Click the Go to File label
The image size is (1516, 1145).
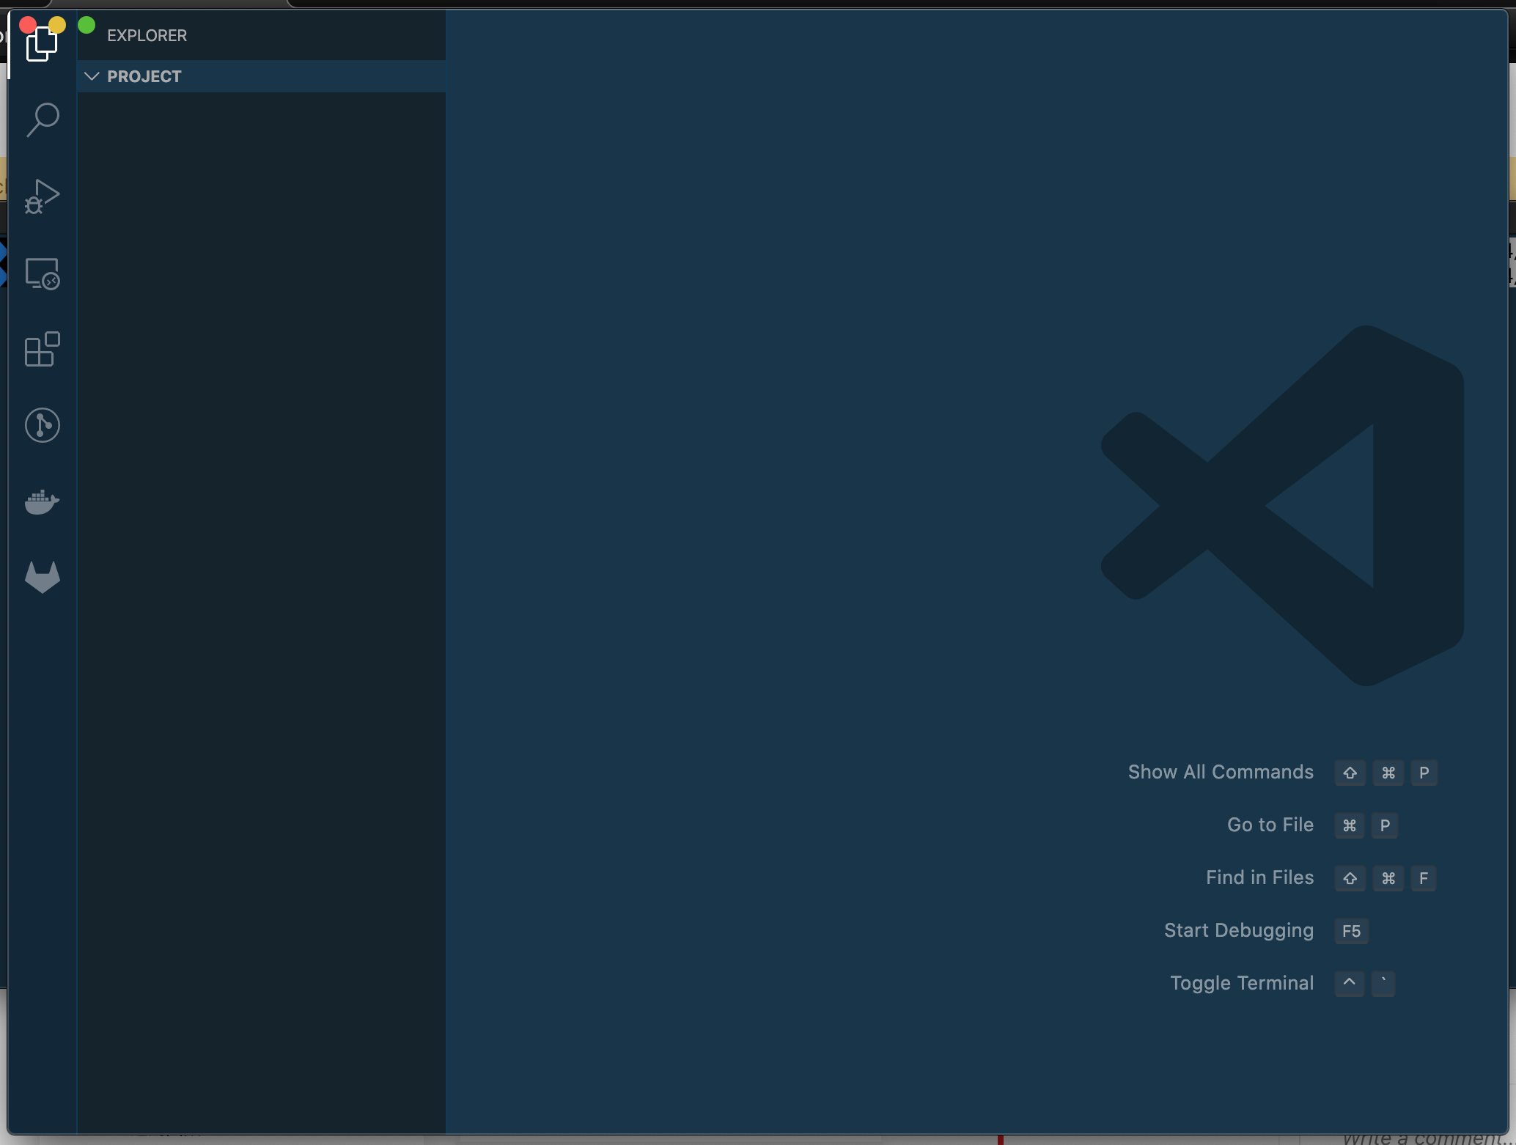tap(1270, 825)
